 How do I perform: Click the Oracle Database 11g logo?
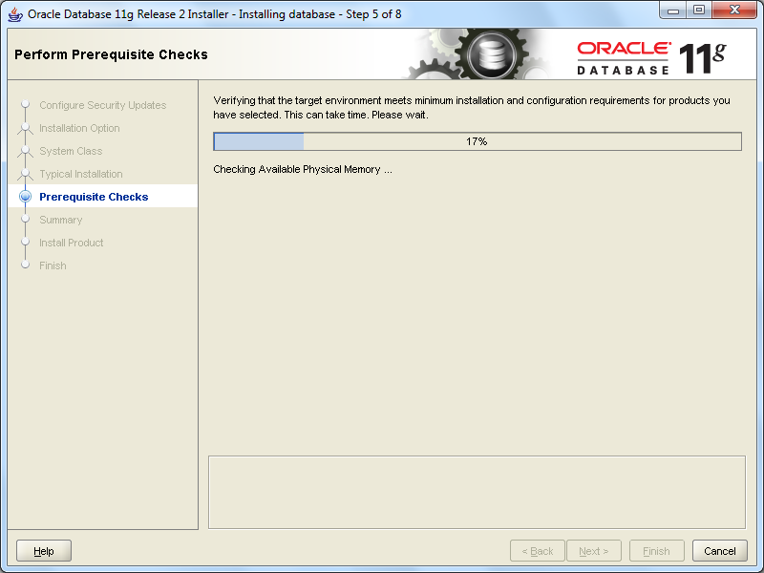[651, 57]
